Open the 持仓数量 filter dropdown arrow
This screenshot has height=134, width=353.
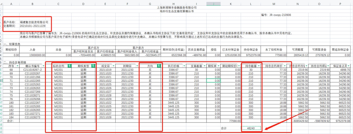click(x=259, y=66)
